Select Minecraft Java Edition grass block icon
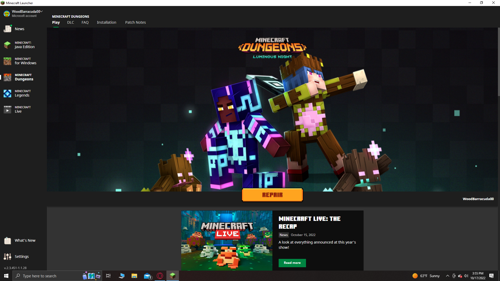 8,45
